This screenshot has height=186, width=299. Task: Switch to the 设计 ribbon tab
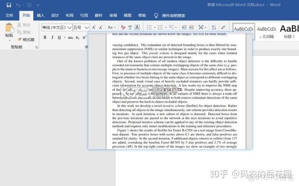pyautogui.click(x=55, y=15)
